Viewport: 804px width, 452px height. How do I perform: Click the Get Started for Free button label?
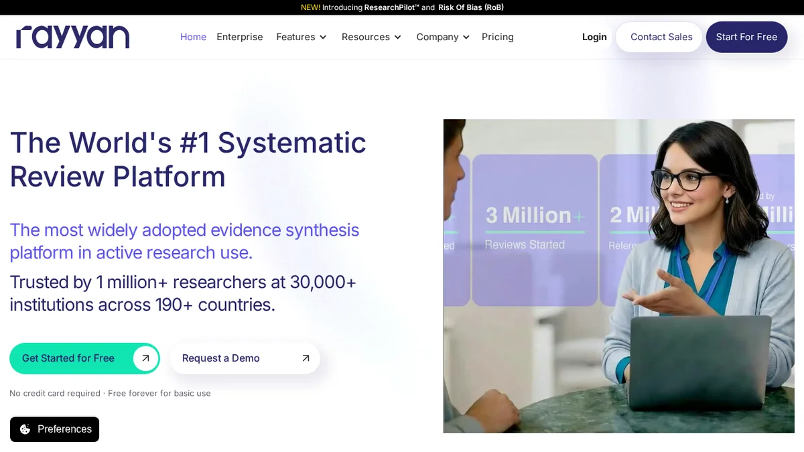click(68, 358)
